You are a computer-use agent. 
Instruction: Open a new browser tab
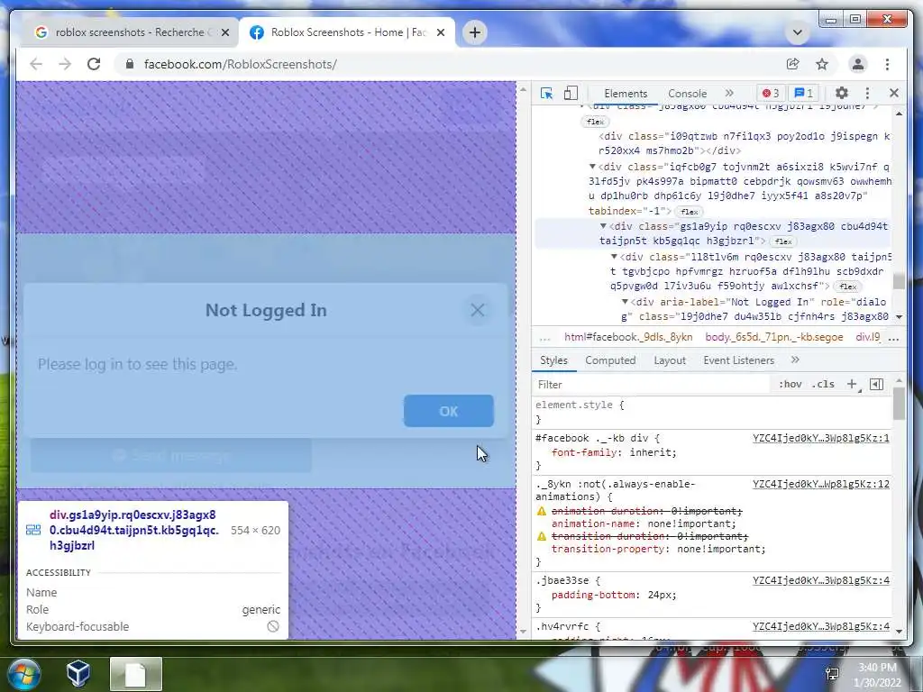click(x=475, y=32)
